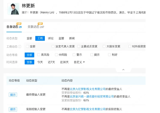The width and height of the screenshot is (160, 113).
Task: Check the 法定代表人变更 checkbox
Action: pyautogui.click(x=53, y=47)
